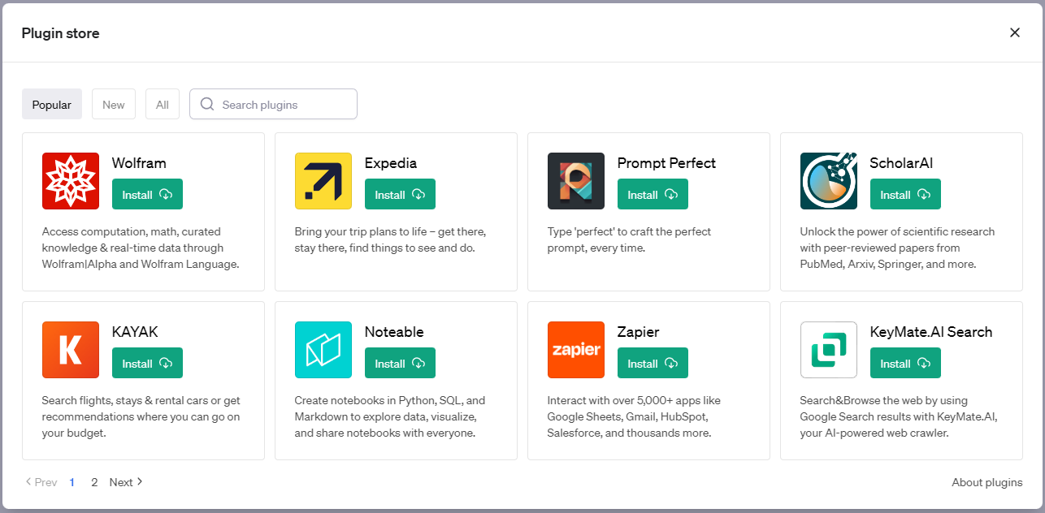Click the Wolfram description about computation and math
The width and height of the screenshot is (1045, 513).
pos(141,248)
